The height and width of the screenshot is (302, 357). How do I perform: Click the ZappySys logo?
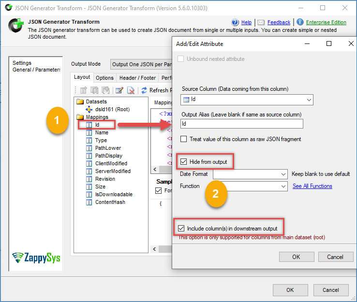tap(36, 258)
